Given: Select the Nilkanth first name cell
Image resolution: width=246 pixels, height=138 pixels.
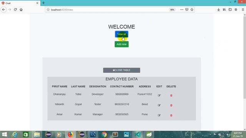Looking at the screenshot, I should (60, 104).
